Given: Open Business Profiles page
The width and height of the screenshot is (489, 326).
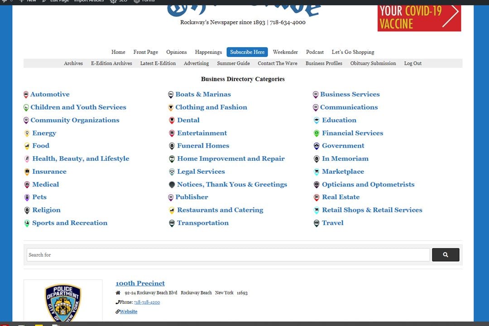Looking at the screenshot, I should [324, 63].
